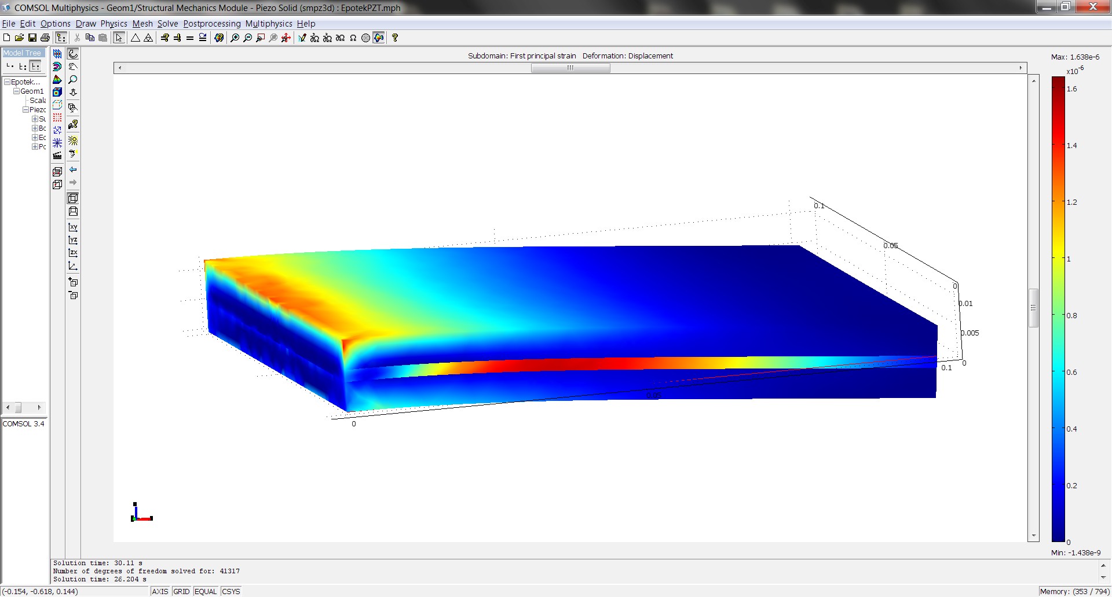Select overview mode in Model Tree

point(10,67)
